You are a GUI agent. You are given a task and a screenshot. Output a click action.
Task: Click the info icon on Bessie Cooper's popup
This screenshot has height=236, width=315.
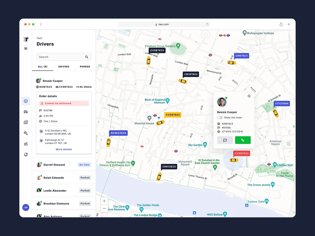(x=249, y=96)
